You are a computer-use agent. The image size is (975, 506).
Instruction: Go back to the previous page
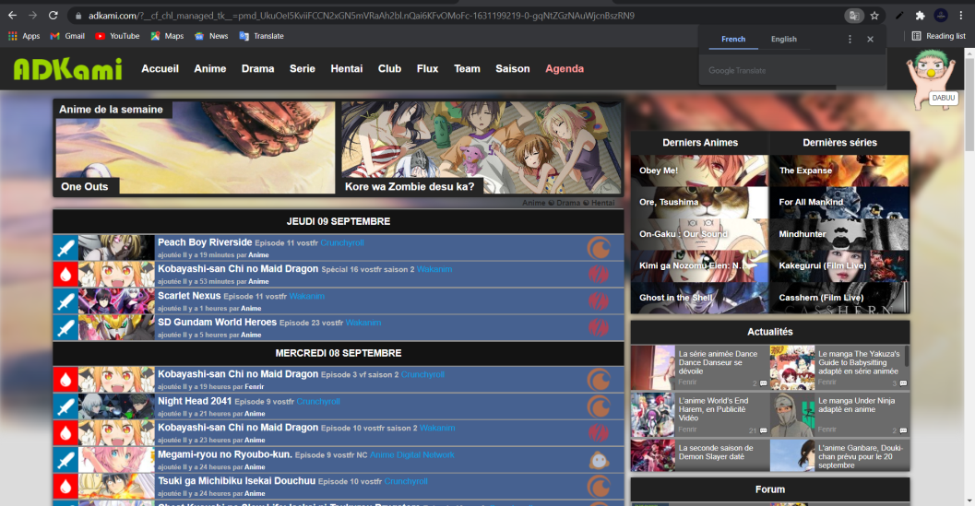[x=12, y=16]
